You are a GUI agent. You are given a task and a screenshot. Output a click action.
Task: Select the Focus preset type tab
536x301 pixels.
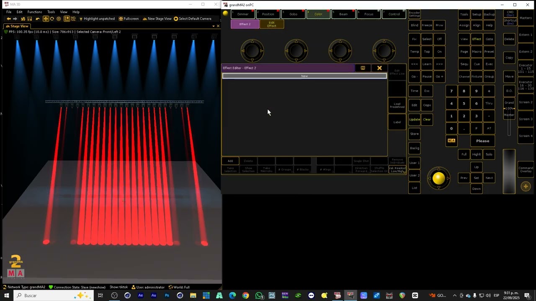[368, 14]
